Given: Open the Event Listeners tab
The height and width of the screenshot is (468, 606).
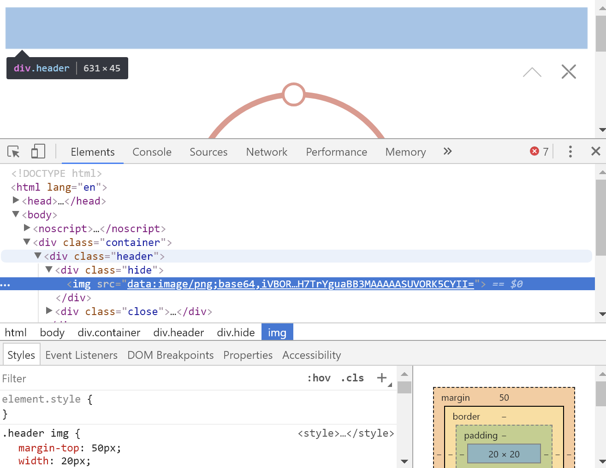Looking at the screenshot, I should [81, 355].
